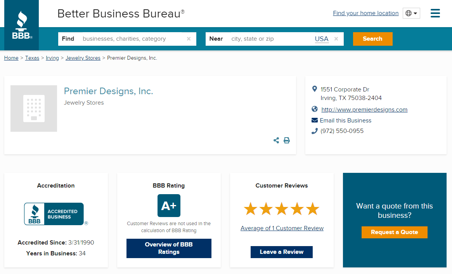
Task: Click 'Want a quote from this business?' text
Action: [x=394, y=211]
